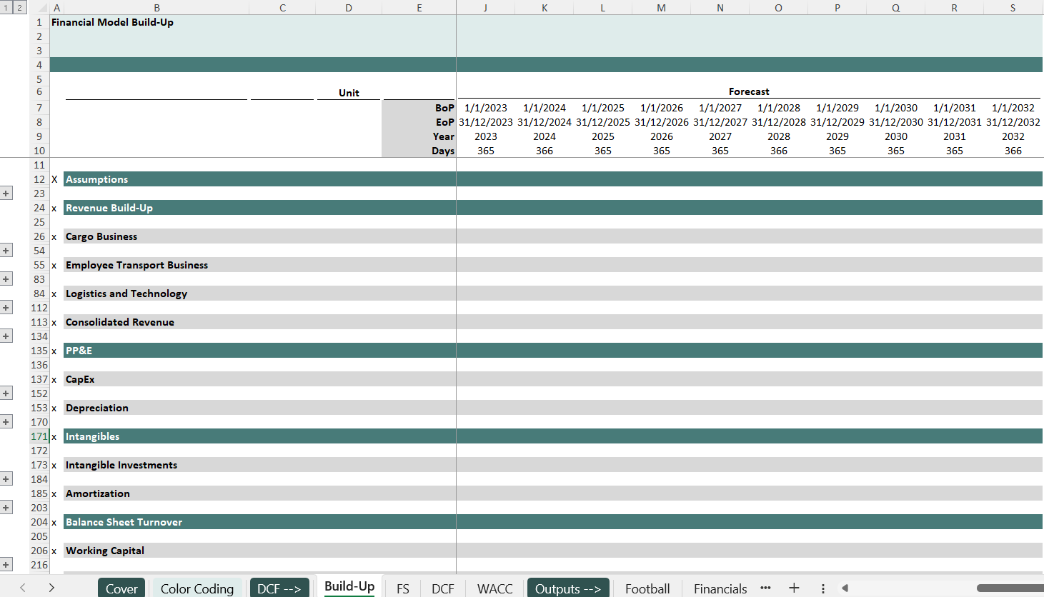Show more hidden sheet tabs (ellipsis)
Viewport: 1044px width, 597px height.
pos(765,588)
